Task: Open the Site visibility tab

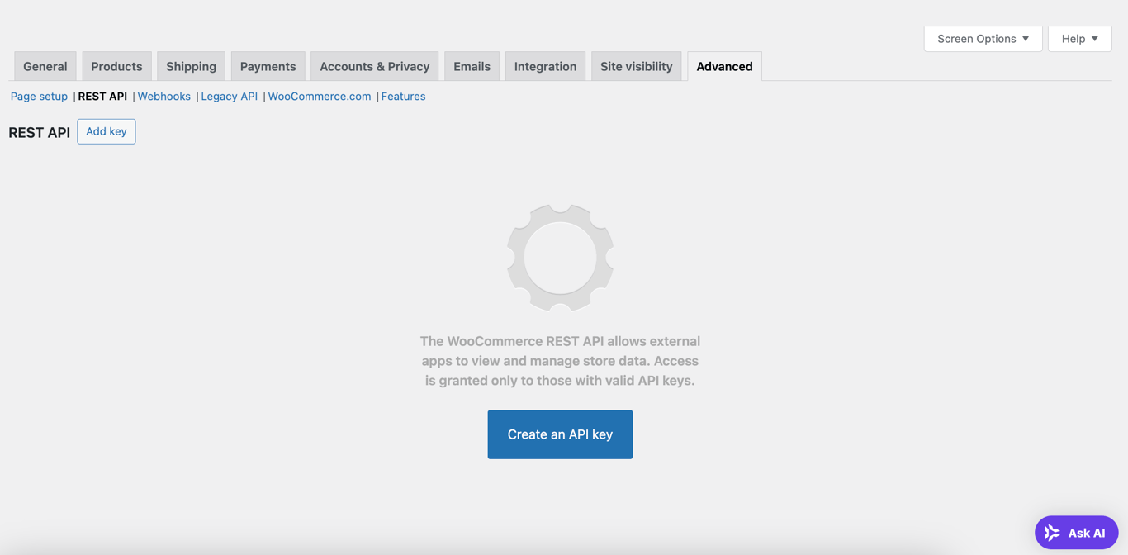Action: coord(636,65)
